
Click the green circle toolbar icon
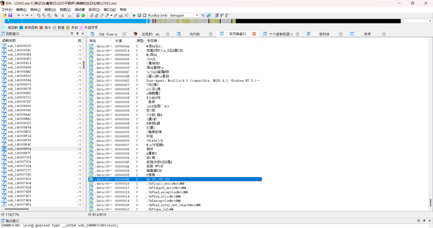(83, 15)
